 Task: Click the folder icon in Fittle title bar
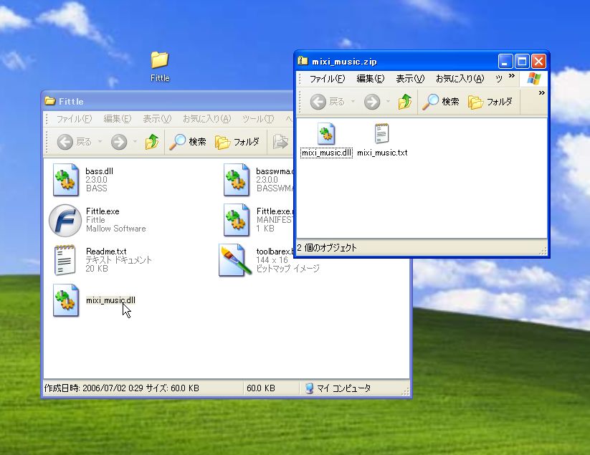pyautogui.click(x=49, y=101)
